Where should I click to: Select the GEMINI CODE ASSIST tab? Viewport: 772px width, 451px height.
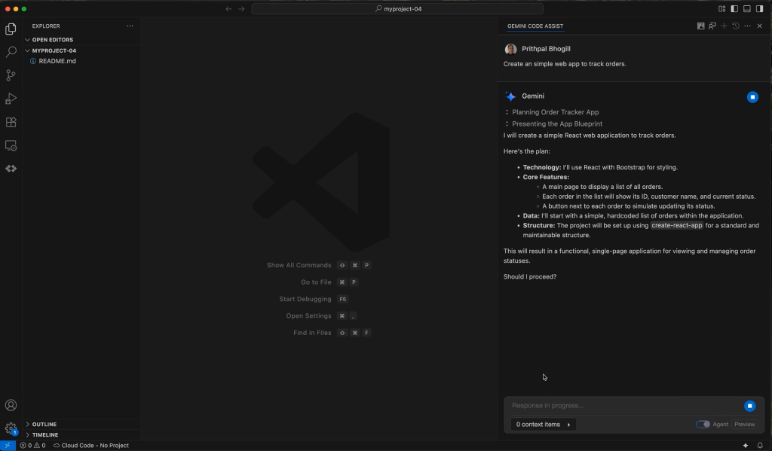point(535,26)
